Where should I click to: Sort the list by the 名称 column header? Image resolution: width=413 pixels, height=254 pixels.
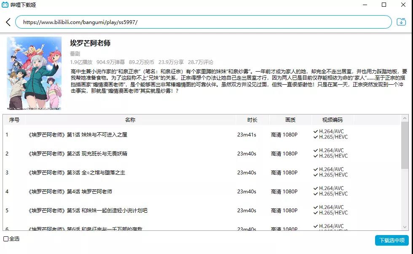130,120
